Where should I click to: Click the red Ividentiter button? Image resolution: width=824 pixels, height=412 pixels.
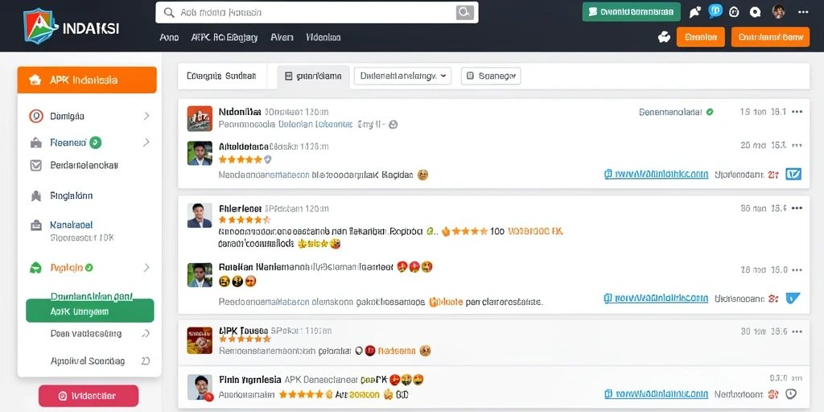click(x=89, y=396)
